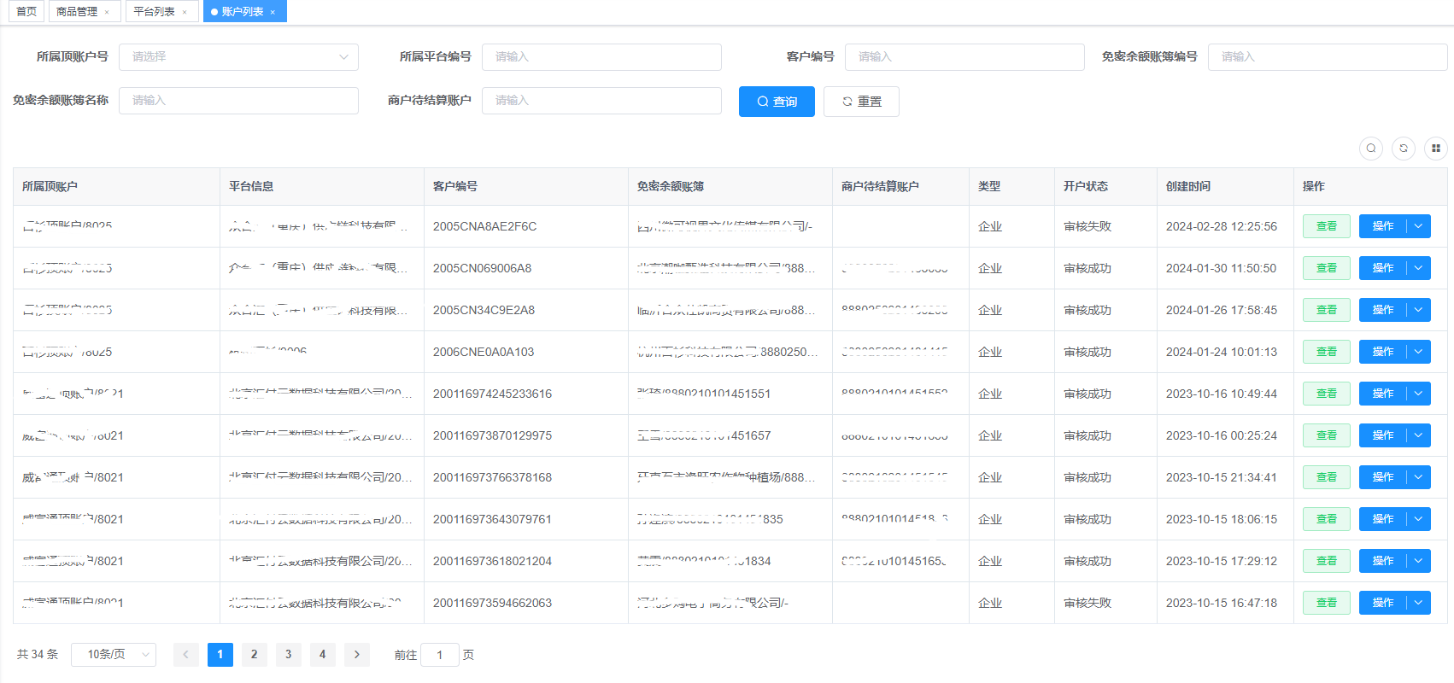Click blue 操作 button for row 200116973594662063
Viewport: 1454px width, 683px height.
coord(1383,603)
